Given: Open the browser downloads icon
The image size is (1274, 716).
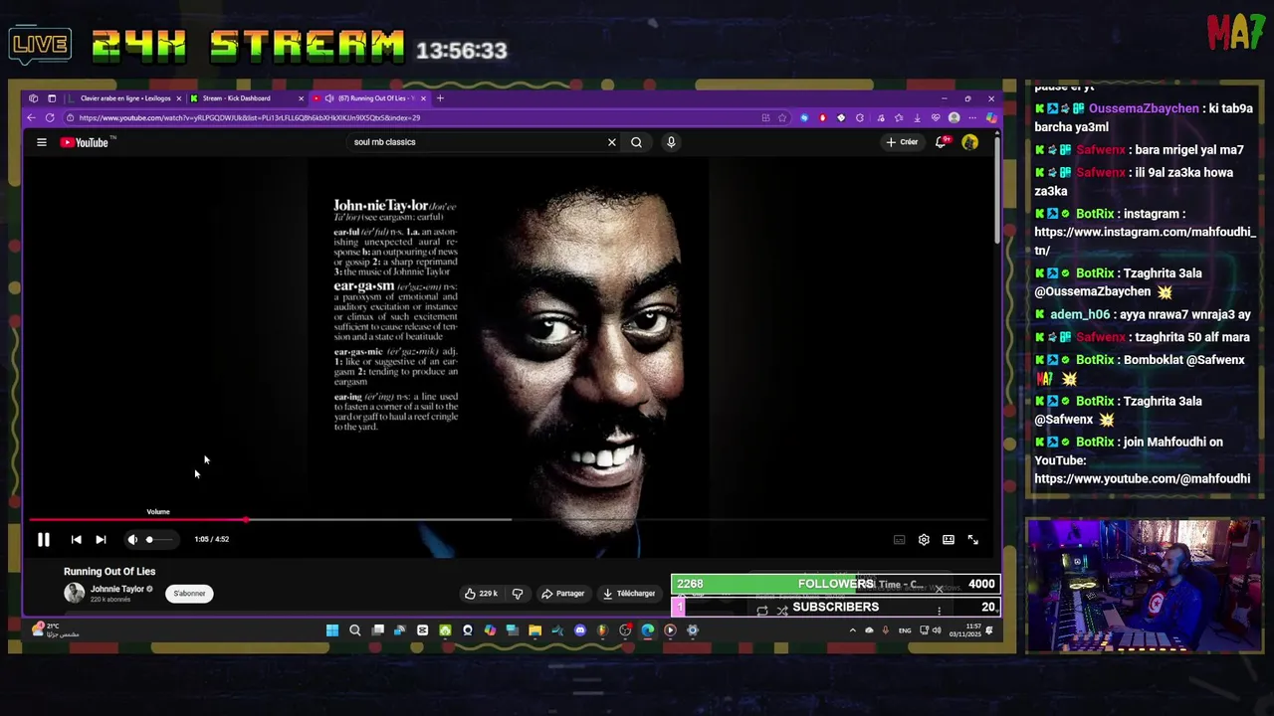Looking at the screenshot, I should tap(917, 117).
